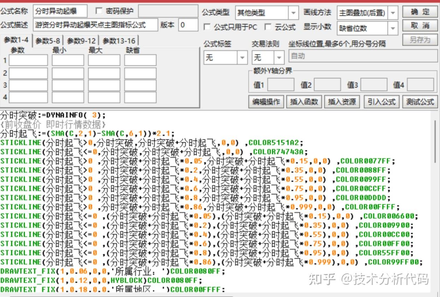This screenshot has height=297, width=440.
Task: Click the STICKLINE line ending COLOR00DDDD
Action: click(196, 198)
